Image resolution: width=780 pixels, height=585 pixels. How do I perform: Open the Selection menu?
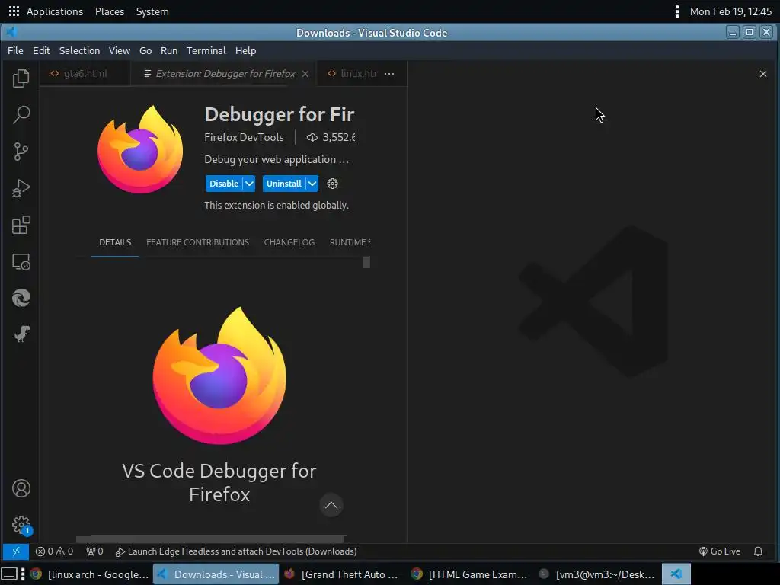pyautogui.click(x=79, y=51)
